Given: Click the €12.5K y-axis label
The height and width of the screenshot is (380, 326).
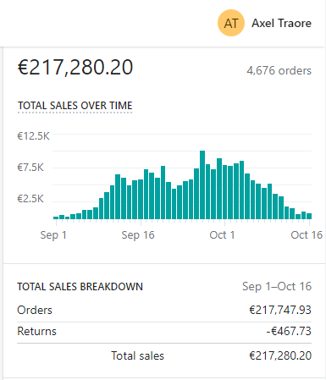Looking at the screenshot, I should (x=33, y=136).
